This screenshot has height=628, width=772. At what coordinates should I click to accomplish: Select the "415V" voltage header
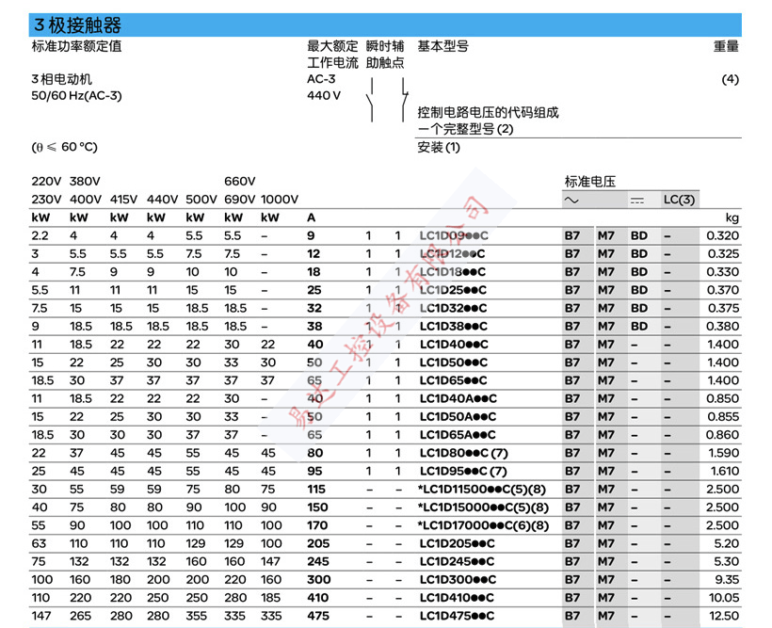pyautogui.click(x=123, y=200)
